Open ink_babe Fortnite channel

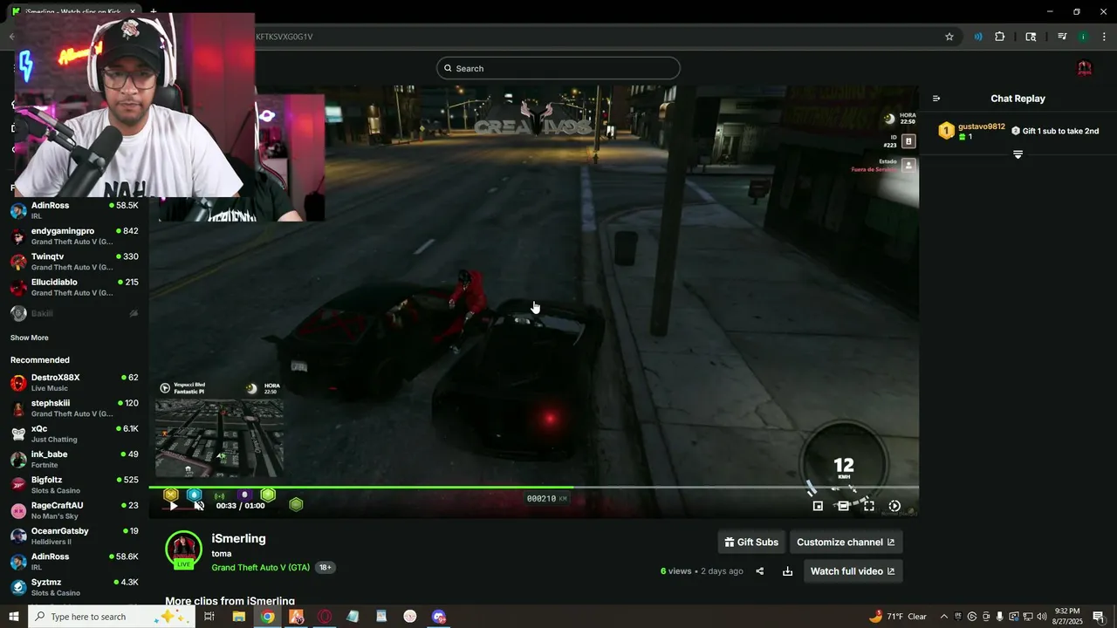pyautogui.click(x=74, y=460)
